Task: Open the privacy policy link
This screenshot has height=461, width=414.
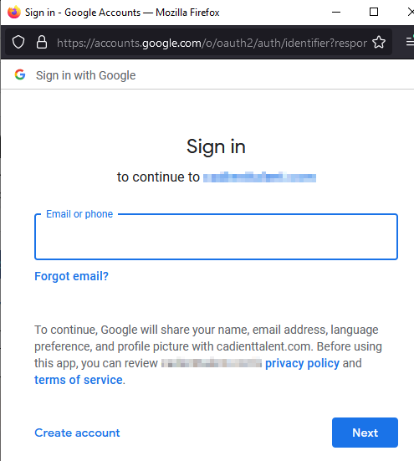Action: point(302,363)
